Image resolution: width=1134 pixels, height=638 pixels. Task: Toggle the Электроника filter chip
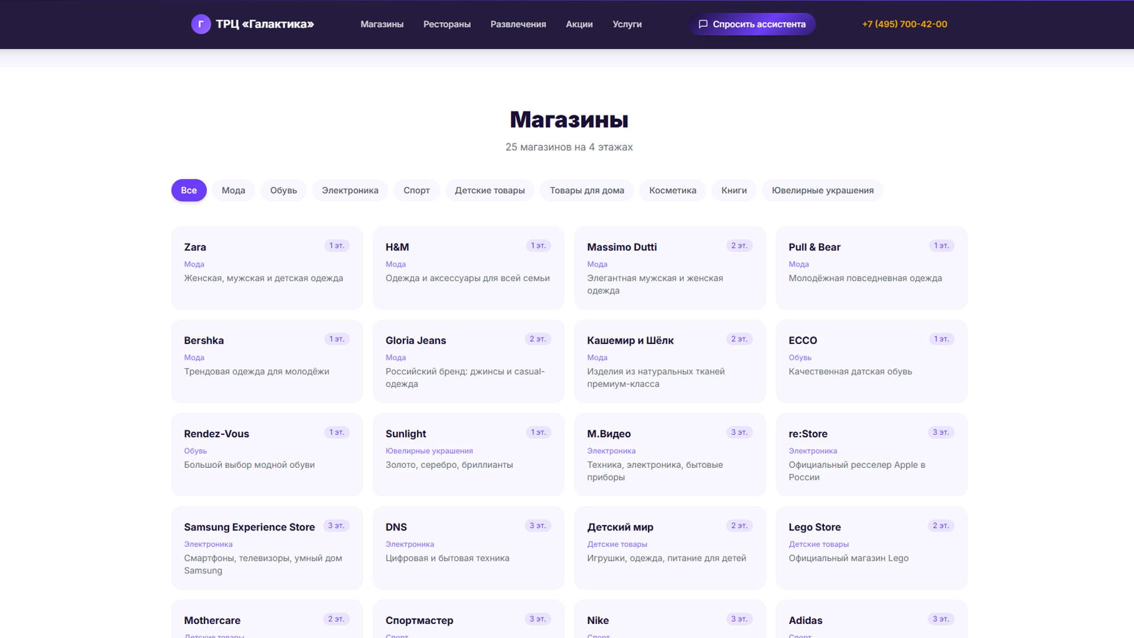(350, 190)
